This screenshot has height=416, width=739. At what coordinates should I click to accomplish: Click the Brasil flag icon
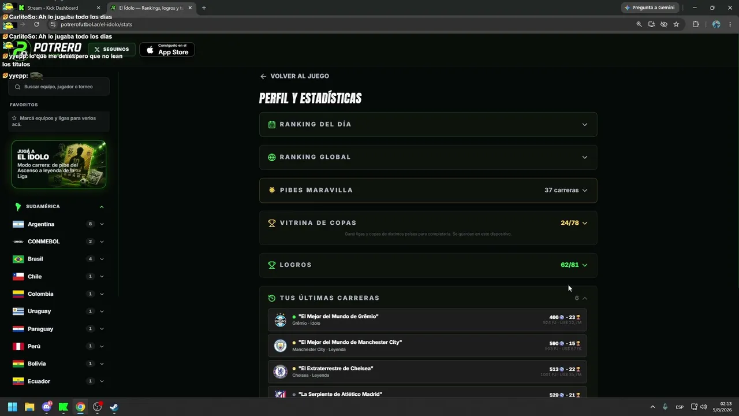(x=18, y=259)
